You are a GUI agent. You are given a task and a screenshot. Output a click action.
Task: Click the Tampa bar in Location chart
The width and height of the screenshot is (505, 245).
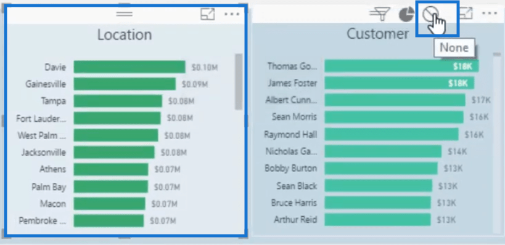pos(118,101)
